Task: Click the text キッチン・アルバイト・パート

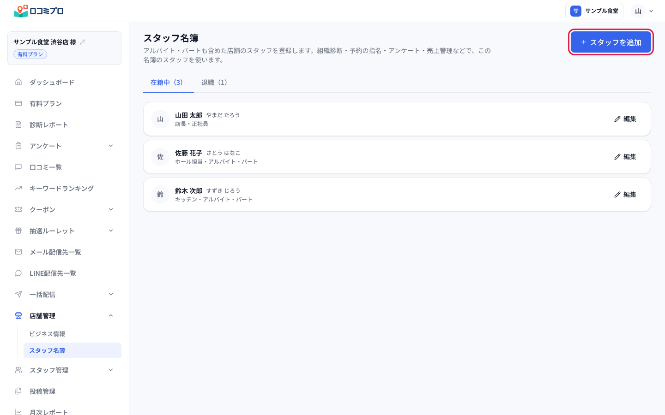Action: (x=214, y=200)
